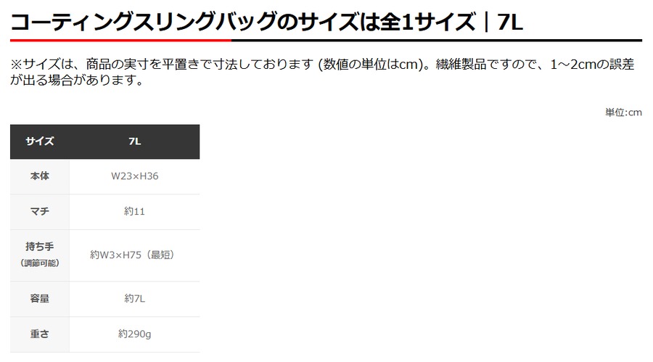Click the 単位:cm unit note
Screen dimensions: 653x362
click(x=623, y=112)
